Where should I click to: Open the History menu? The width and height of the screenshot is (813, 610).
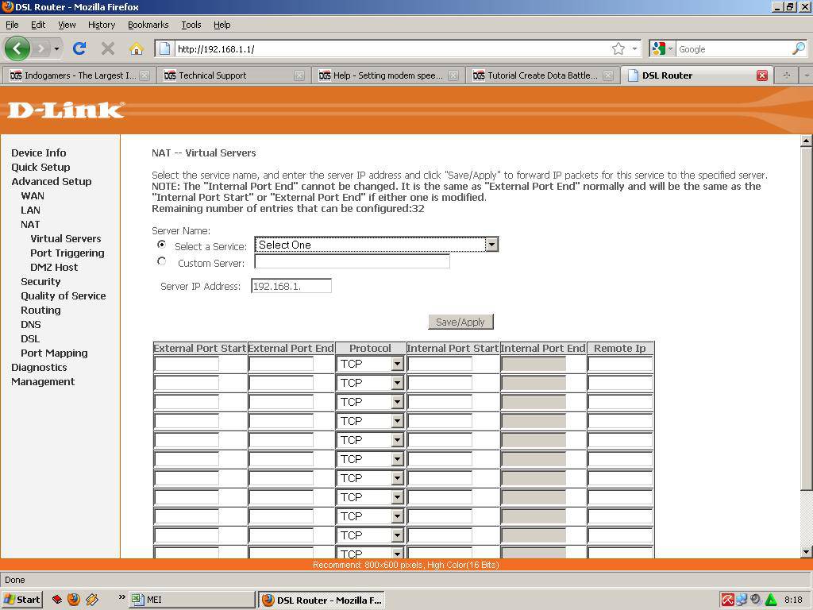[x=101, y=25]
